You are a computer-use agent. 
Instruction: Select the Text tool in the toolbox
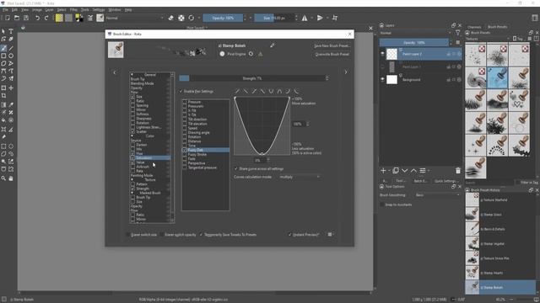pos(11,31)
